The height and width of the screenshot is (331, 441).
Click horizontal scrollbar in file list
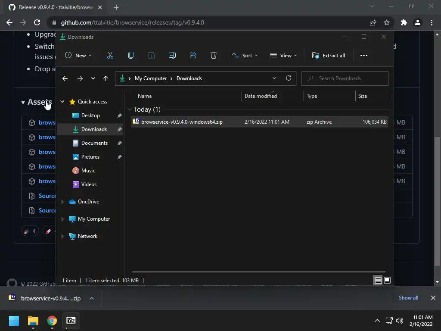tap(259, 272)
